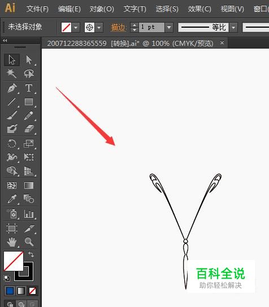This screenshot has width=269, height=307.
Task: Select the Symbol Sprayer tool
Action: point(12,214)
